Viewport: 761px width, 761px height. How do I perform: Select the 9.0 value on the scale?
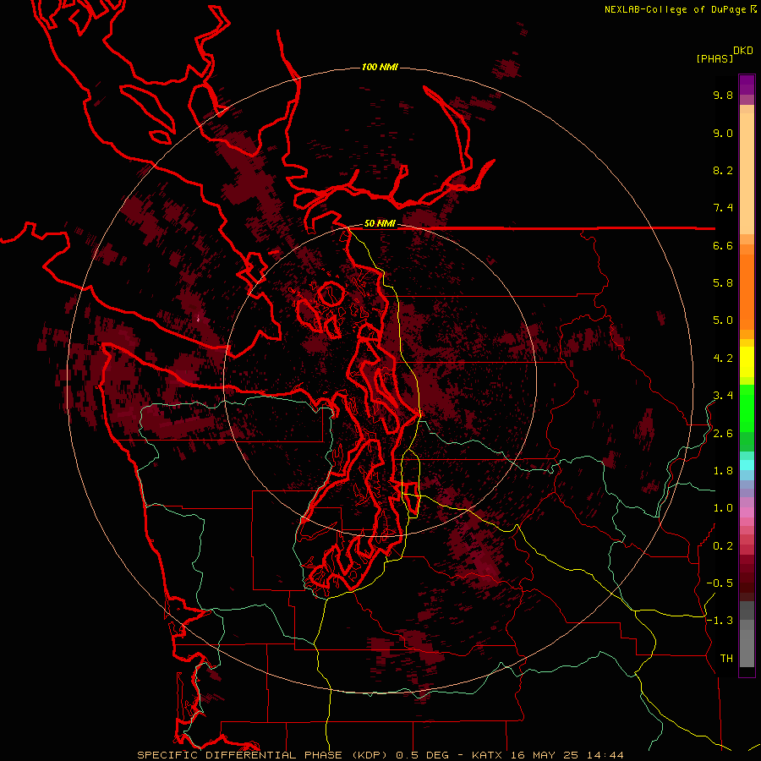[723, 133]
